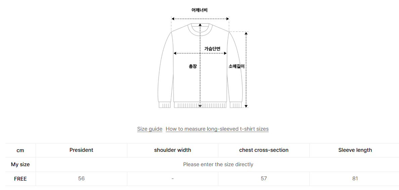This screenshot has width=399, height=190.
Task: Click the value 56 in the FREE row
Action: click(81, 179)
